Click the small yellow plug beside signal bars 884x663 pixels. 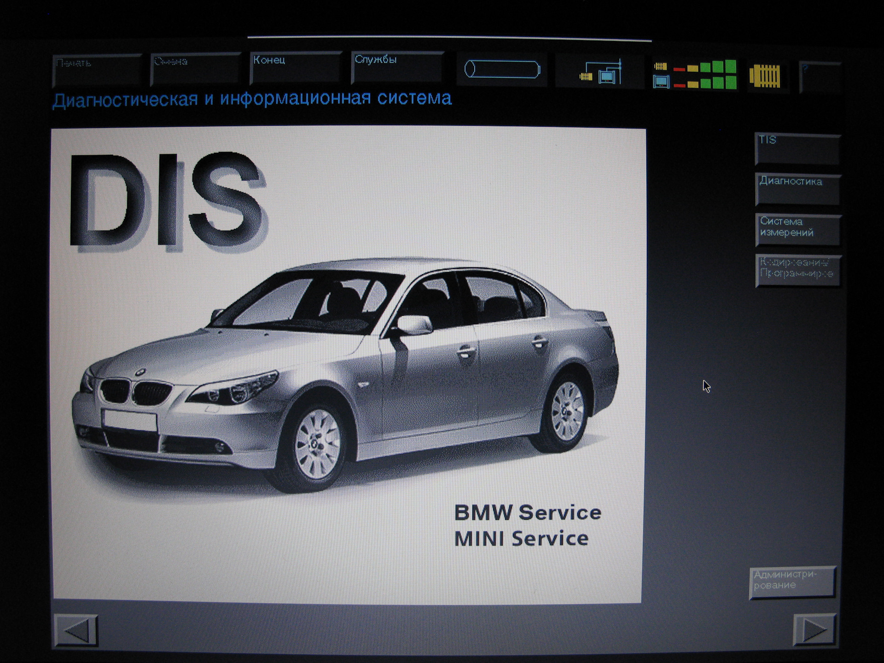(x=660, y=66)
